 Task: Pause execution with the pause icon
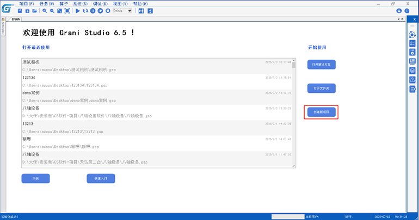click(x=93, y=11)
